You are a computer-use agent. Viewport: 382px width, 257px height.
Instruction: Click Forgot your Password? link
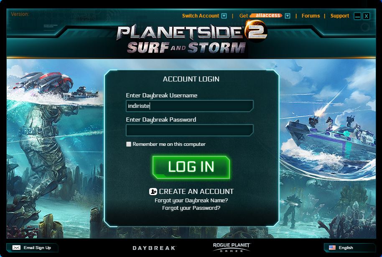191,208
